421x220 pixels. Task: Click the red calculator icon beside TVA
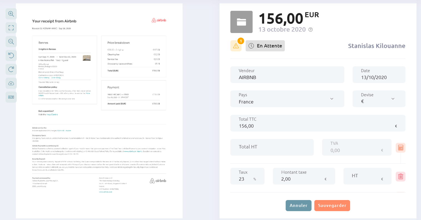click(x=400, y=148)
